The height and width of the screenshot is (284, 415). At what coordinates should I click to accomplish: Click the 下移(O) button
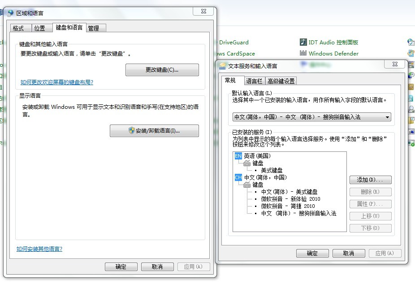click(x=370, y=228)
